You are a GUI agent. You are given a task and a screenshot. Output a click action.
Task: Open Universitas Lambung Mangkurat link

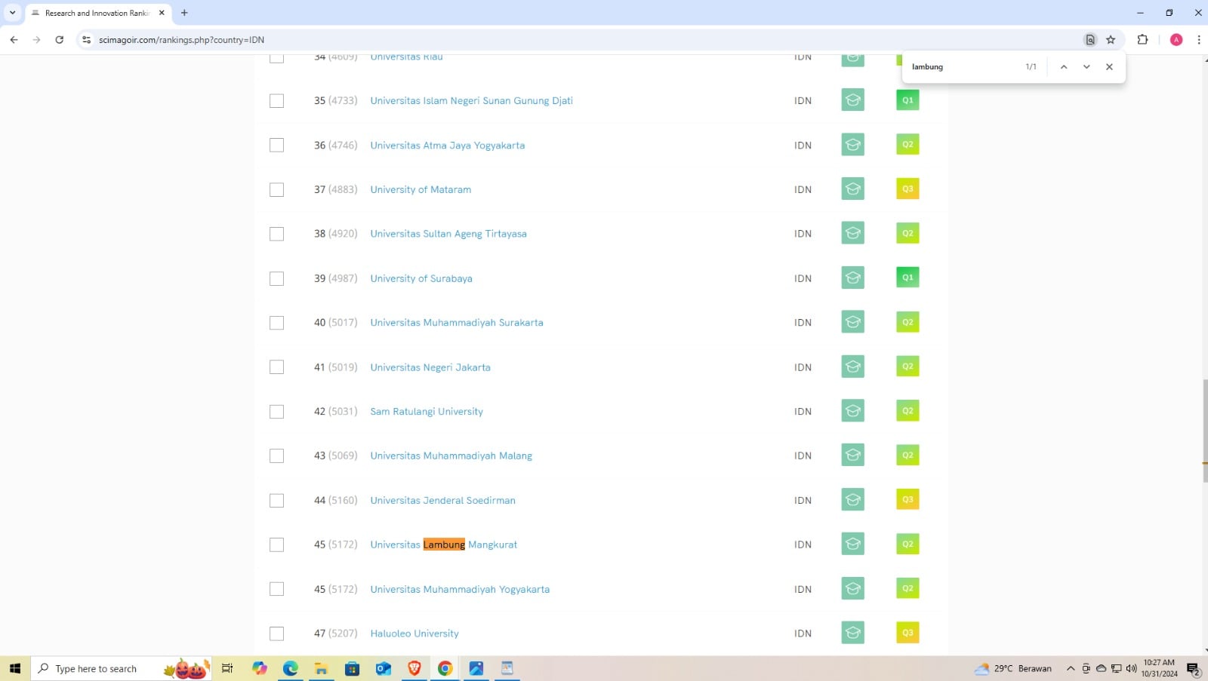[444, 544]
